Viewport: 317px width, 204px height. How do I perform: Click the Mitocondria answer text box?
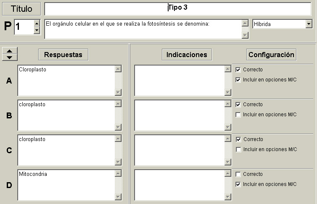[x=66, y=185]
